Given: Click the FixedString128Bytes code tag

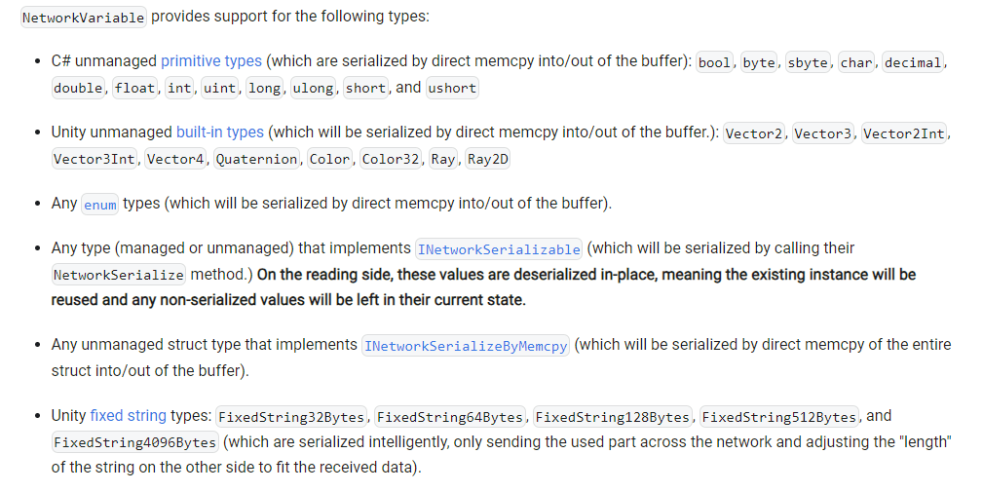Looking at the screenshot, I should point(613,417).
